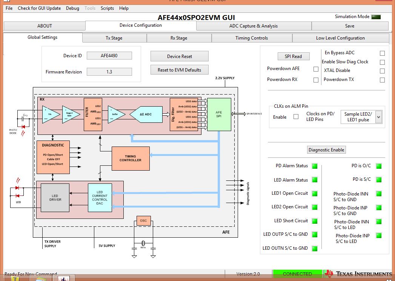Click the LED Alarm Status indicator
The image size is (395, 281).
(315, 180)
